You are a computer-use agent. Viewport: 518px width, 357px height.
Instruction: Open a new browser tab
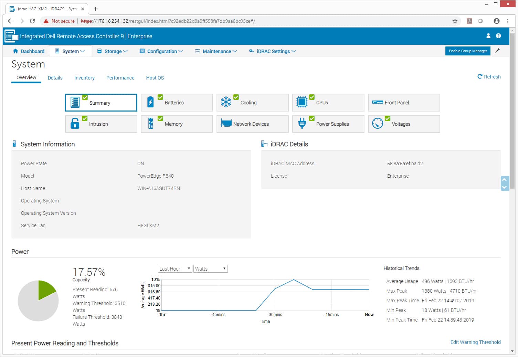pos(96,9)
